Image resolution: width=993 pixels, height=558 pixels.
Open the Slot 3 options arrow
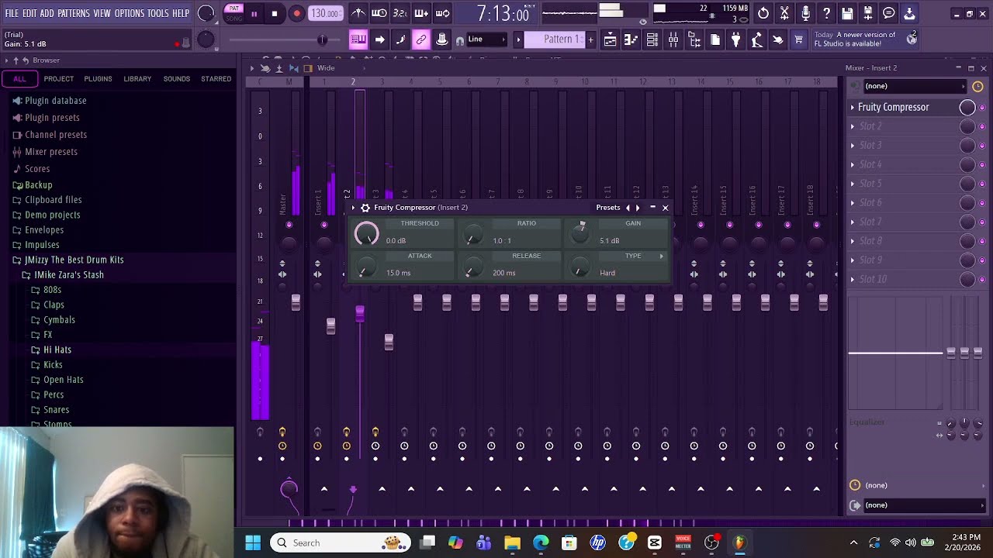coord(853,145)
